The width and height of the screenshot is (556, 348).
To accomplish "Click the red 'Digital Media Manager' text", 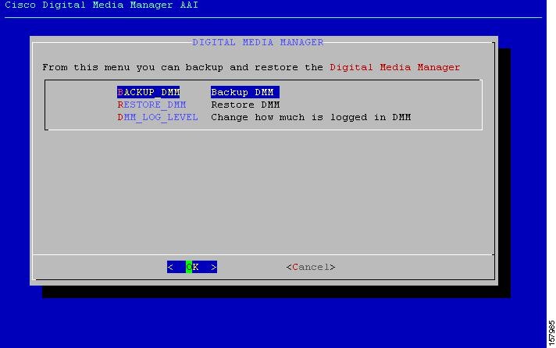I will (394, 67).
